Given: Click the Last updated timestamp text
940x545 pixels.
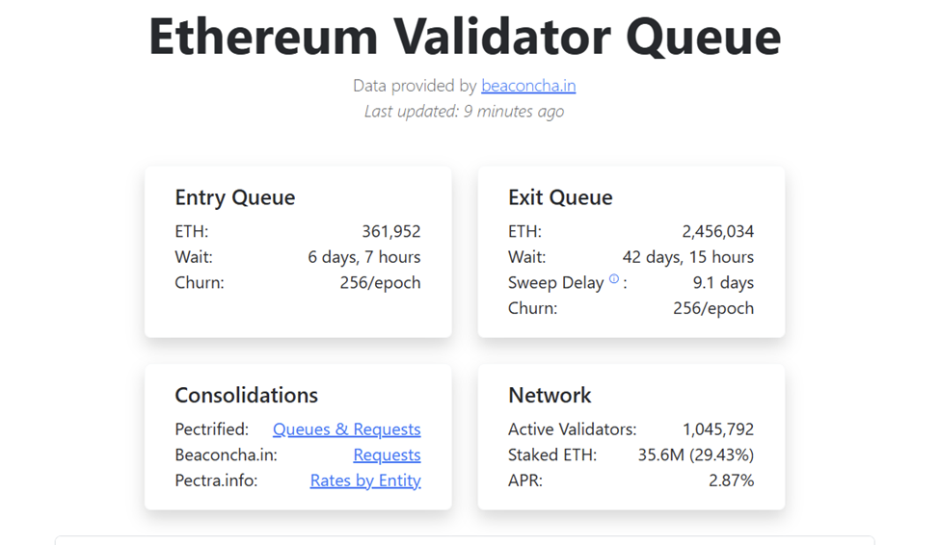Looking at the screenshot, I should pos(464,112).
